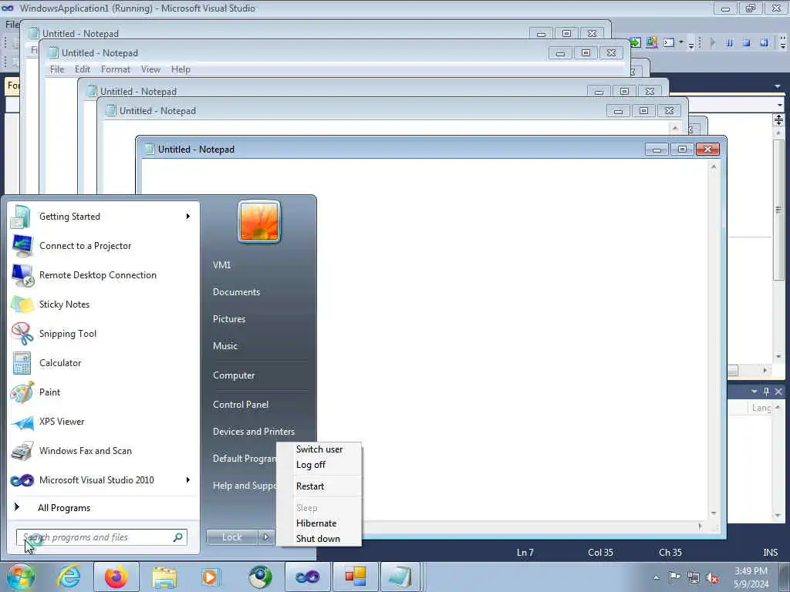Click the Search programs and files box

[101, 537]
